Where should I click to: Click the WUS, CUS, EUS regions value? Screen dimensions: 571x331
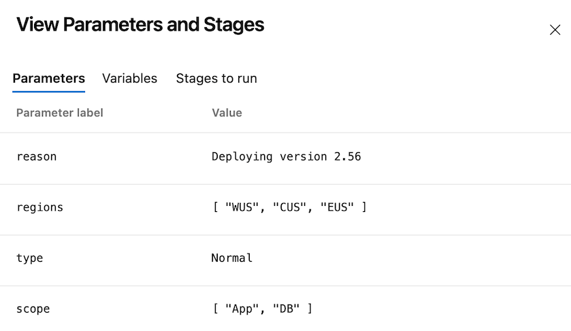(x=289, y=207)
